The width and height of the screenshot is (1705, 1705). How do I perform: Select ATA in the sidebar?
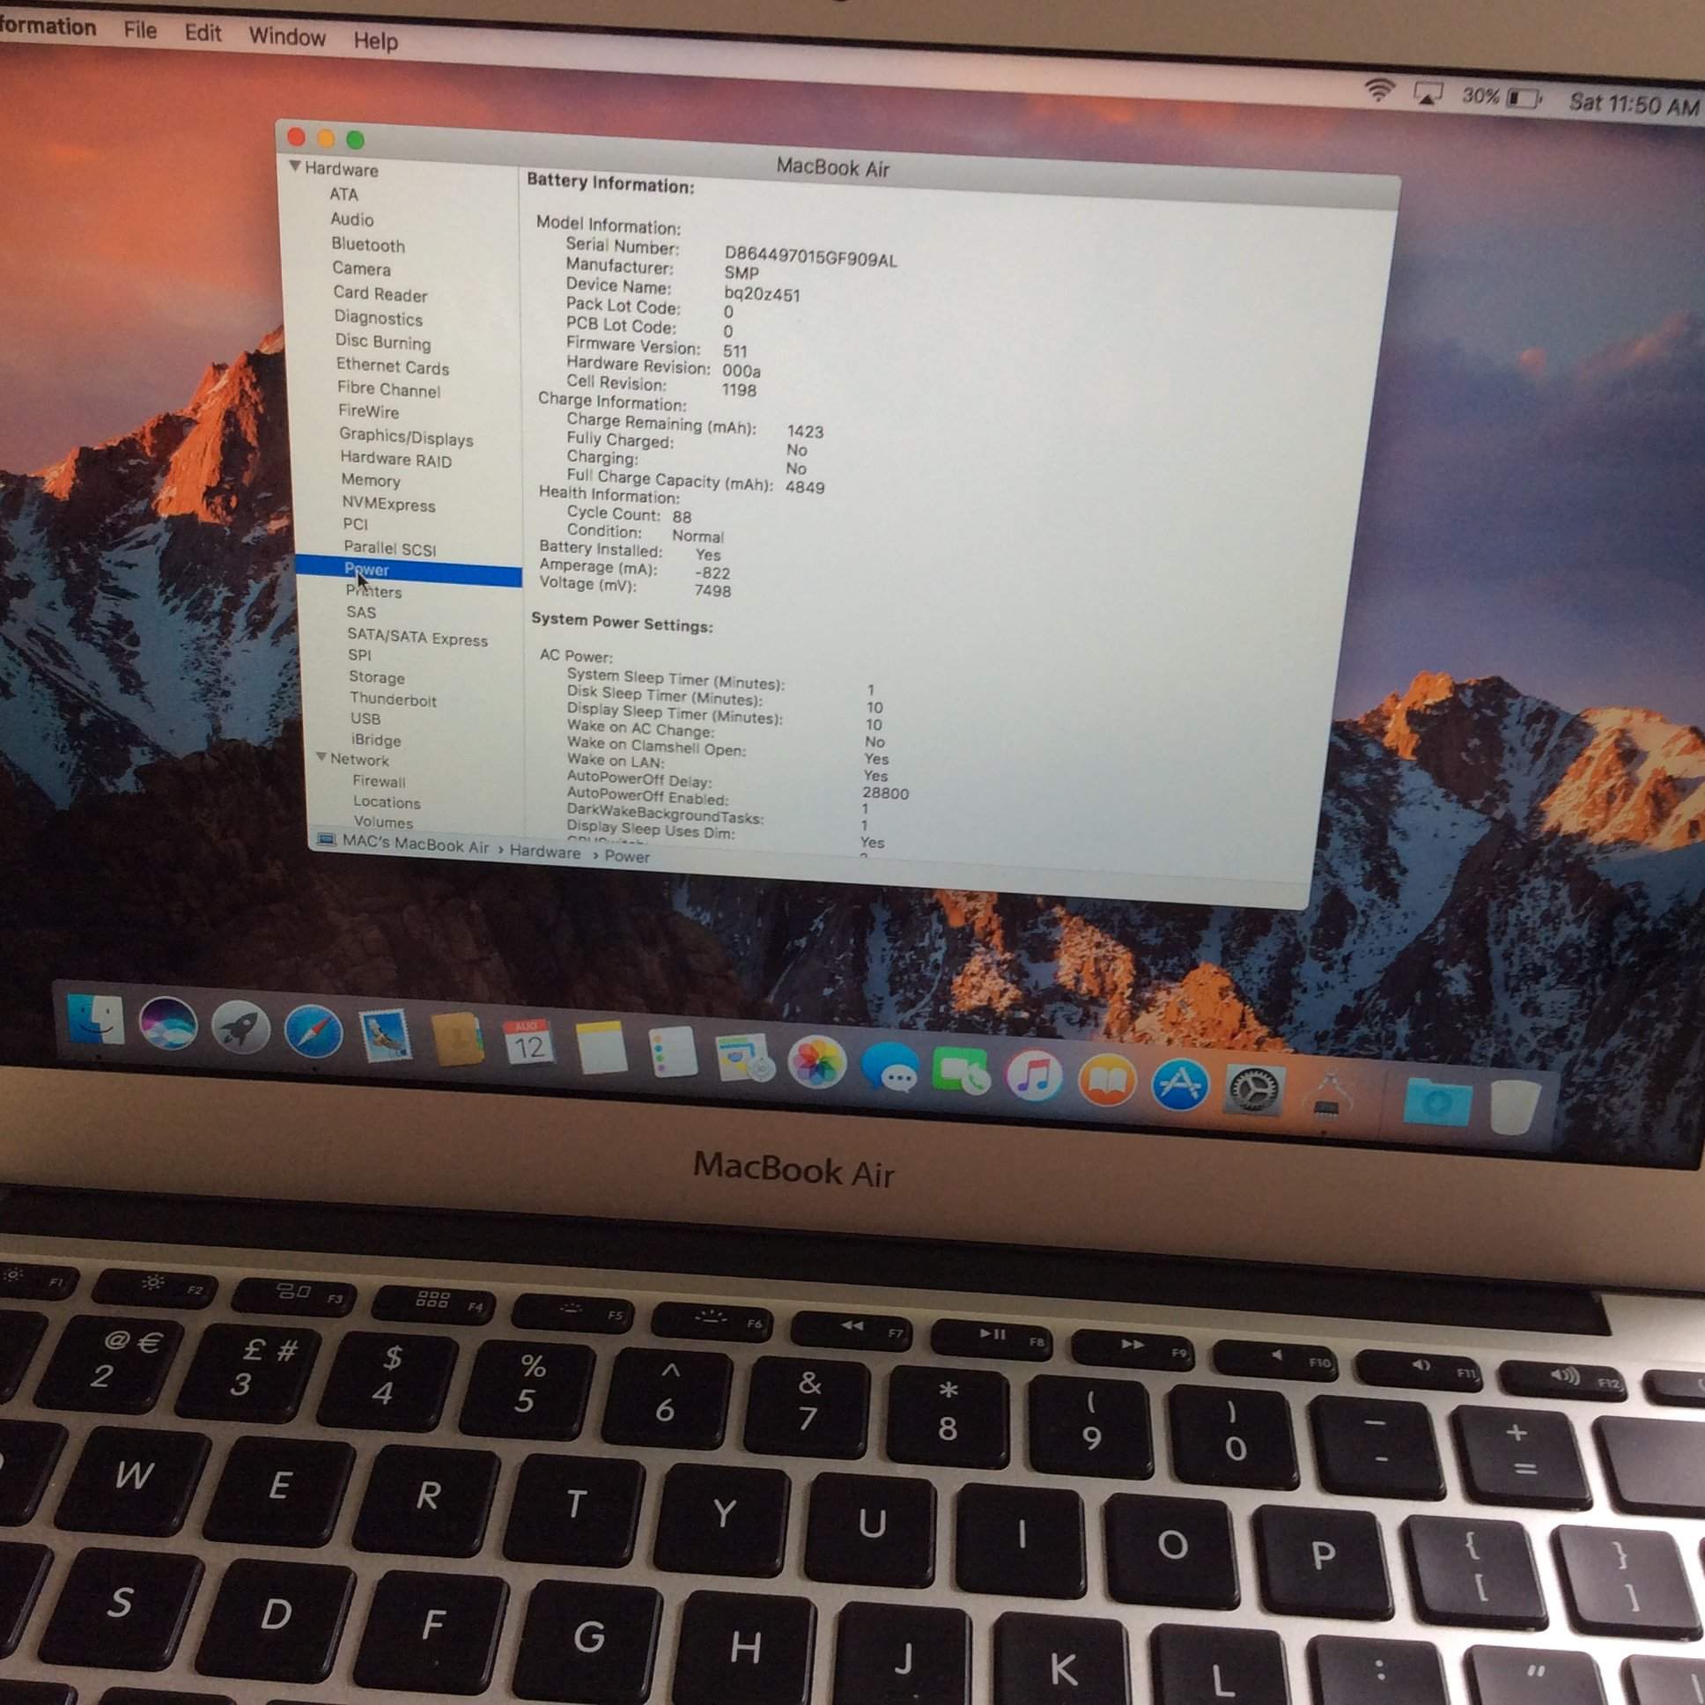(x=344, y=194)
